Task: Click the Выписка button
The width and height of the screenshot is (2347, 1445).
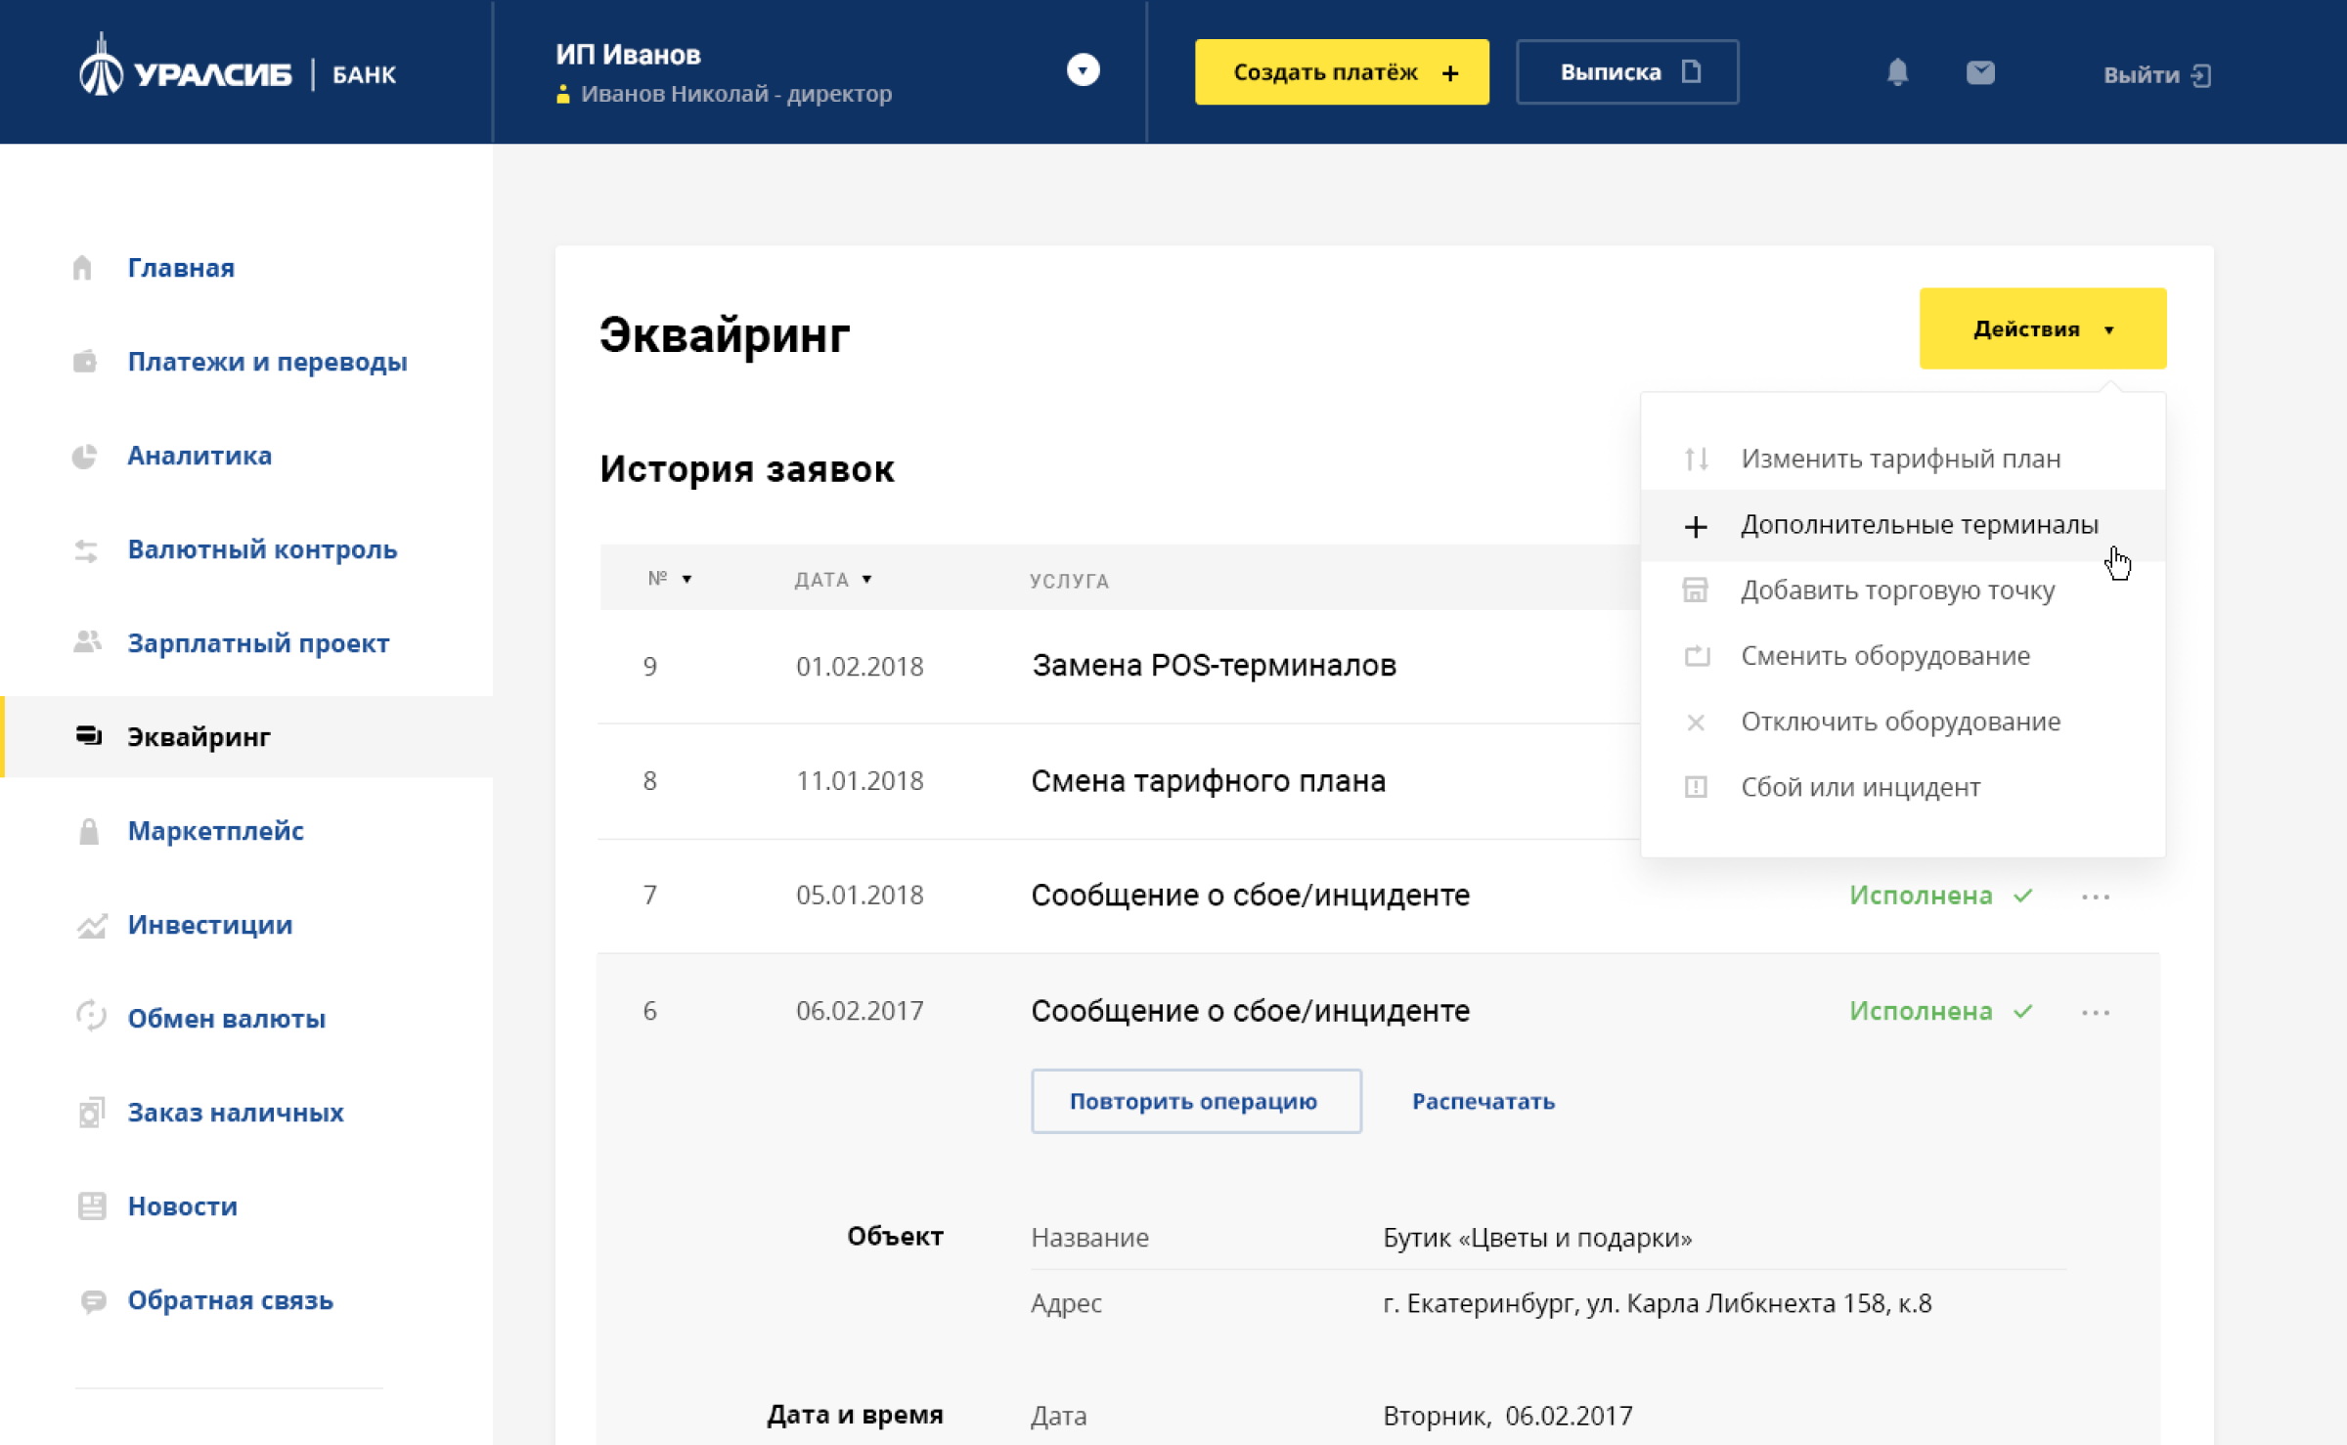Action: point(1627,71)
